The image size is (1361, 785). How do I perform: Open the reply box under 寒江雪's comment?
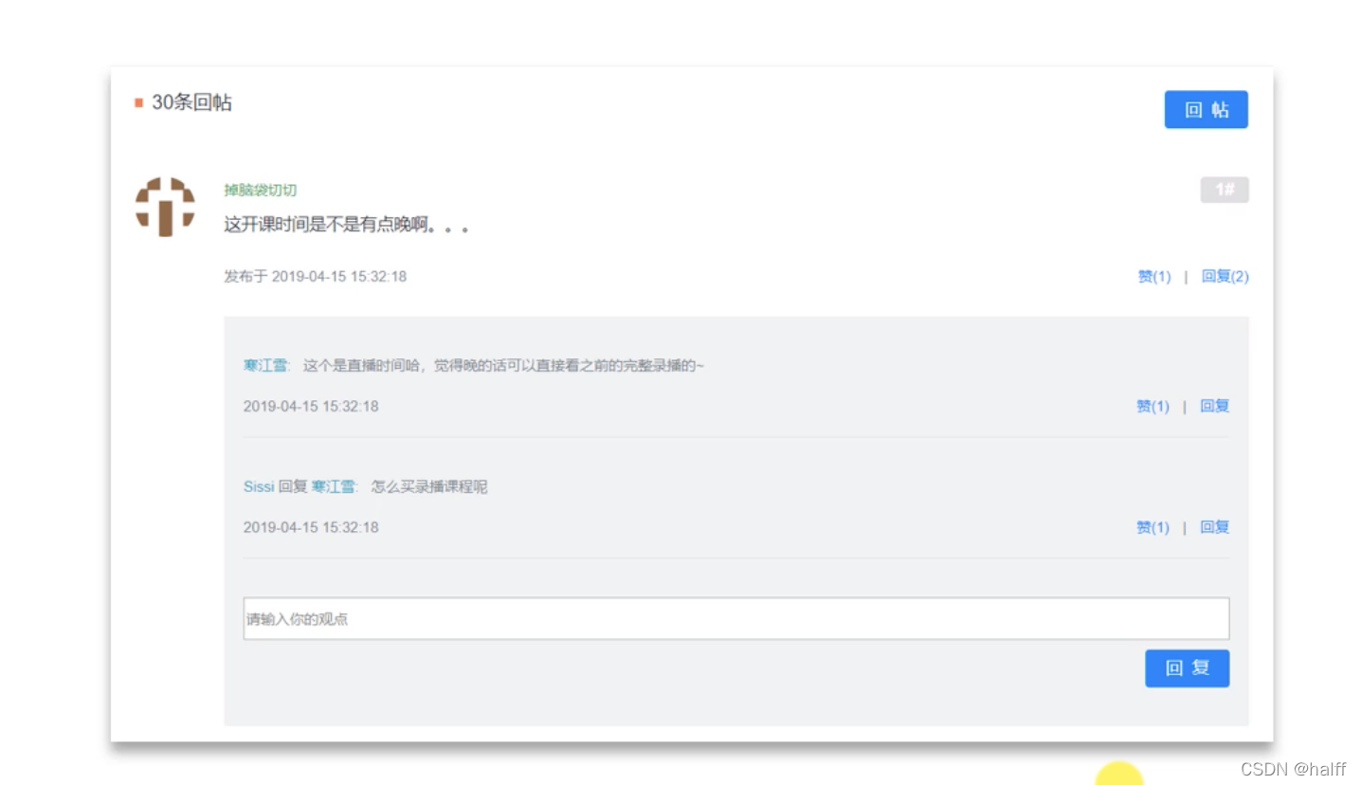point(1214,406)
